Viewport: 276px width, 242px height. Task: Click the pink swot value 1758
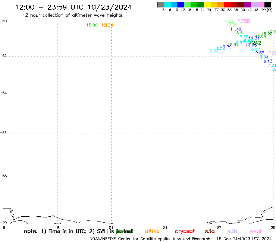(244, 21)
